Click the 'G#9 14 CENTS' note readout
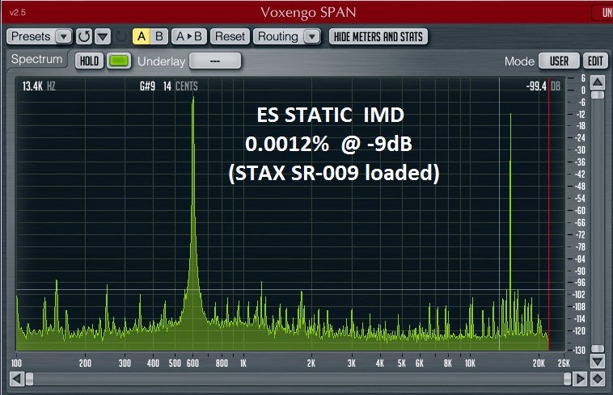 point(168,86)
